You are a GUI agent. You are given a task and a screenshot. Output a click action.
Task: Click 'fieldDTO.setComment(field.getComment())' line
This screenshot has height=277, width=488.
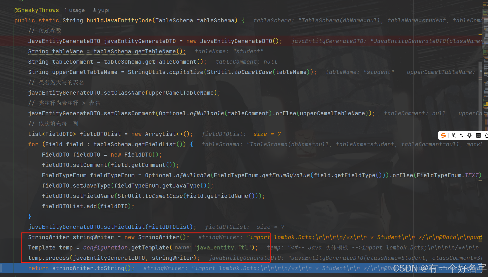pyautogui.click(x=110, y=165)
